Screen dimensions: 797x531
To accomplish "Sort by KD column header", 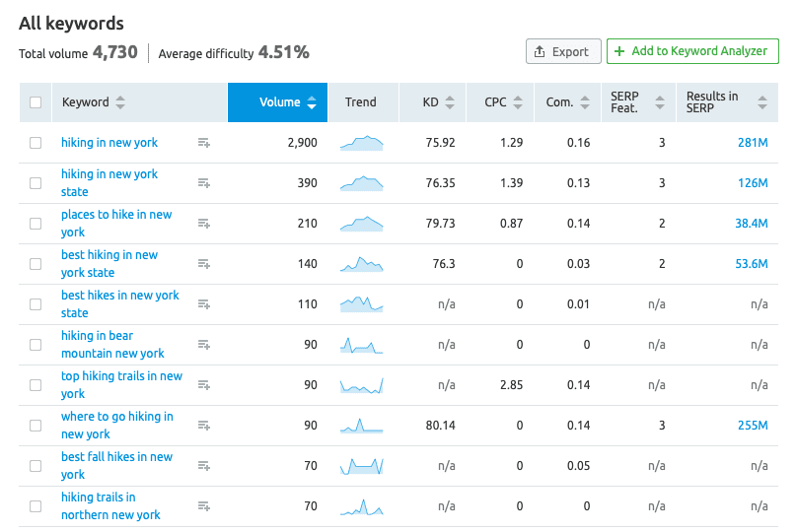I will [438, 102].
